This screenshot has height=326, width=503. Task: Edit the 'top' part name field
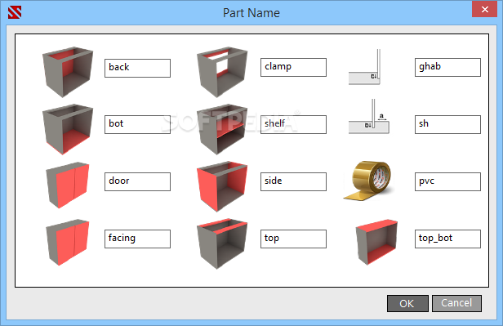(293, 239)
